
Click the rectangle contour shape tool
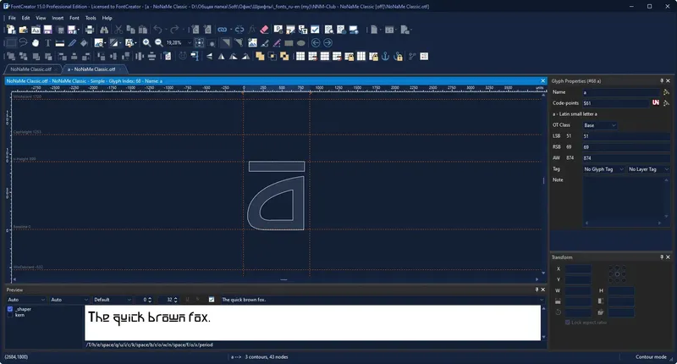[x=289, y=42]
